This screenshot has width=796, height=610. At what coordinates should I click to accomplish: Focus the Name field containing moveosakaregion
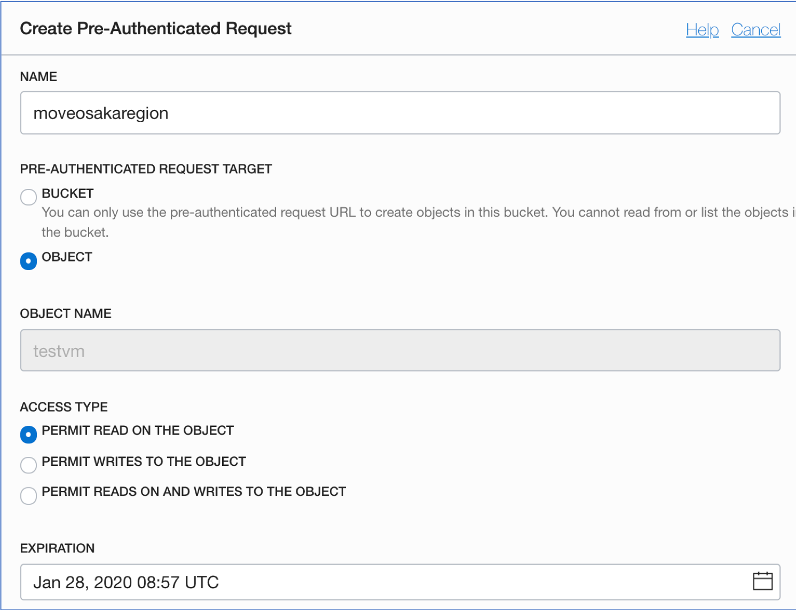[400, 113]
